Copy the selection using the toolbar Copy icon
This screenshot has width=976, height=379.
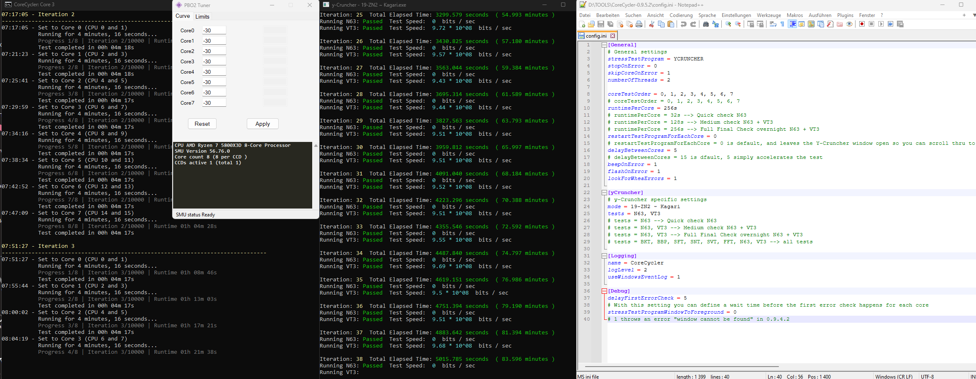click(661, 24)
